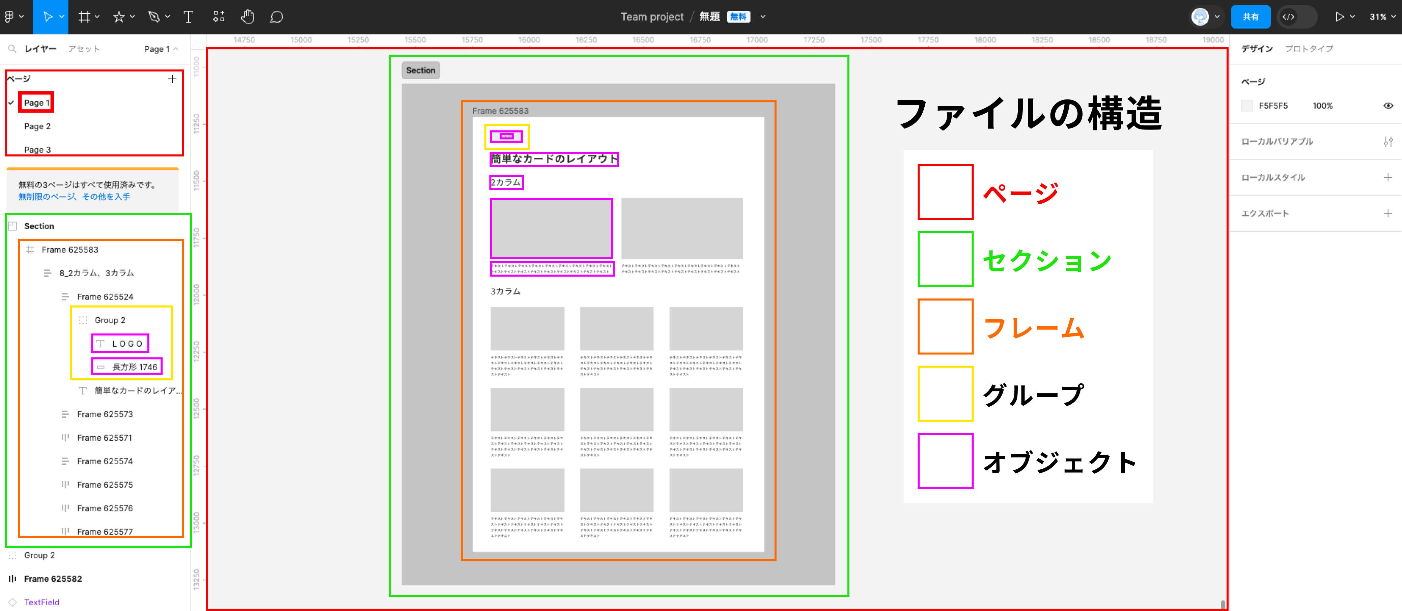Select 長方形 1746 layer

[x=134, y=367]
